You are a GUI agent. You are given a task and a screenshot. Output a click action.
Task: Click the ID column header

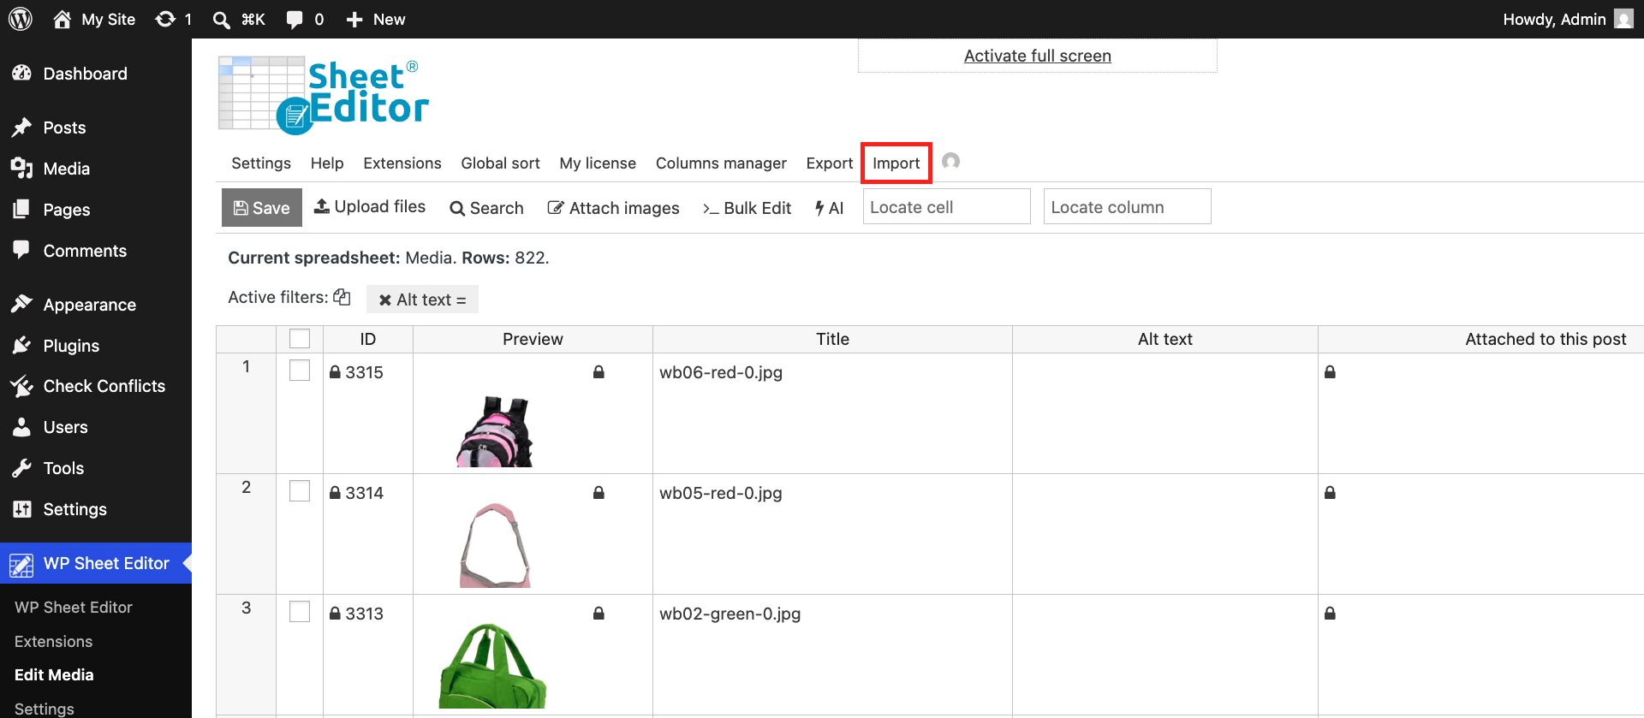pos(368,339)
